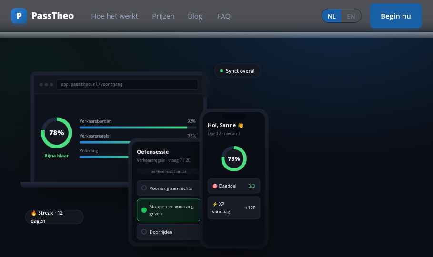433x257 pixels.
Task: Click the Bijna klaar label
Action: [57, 156]
